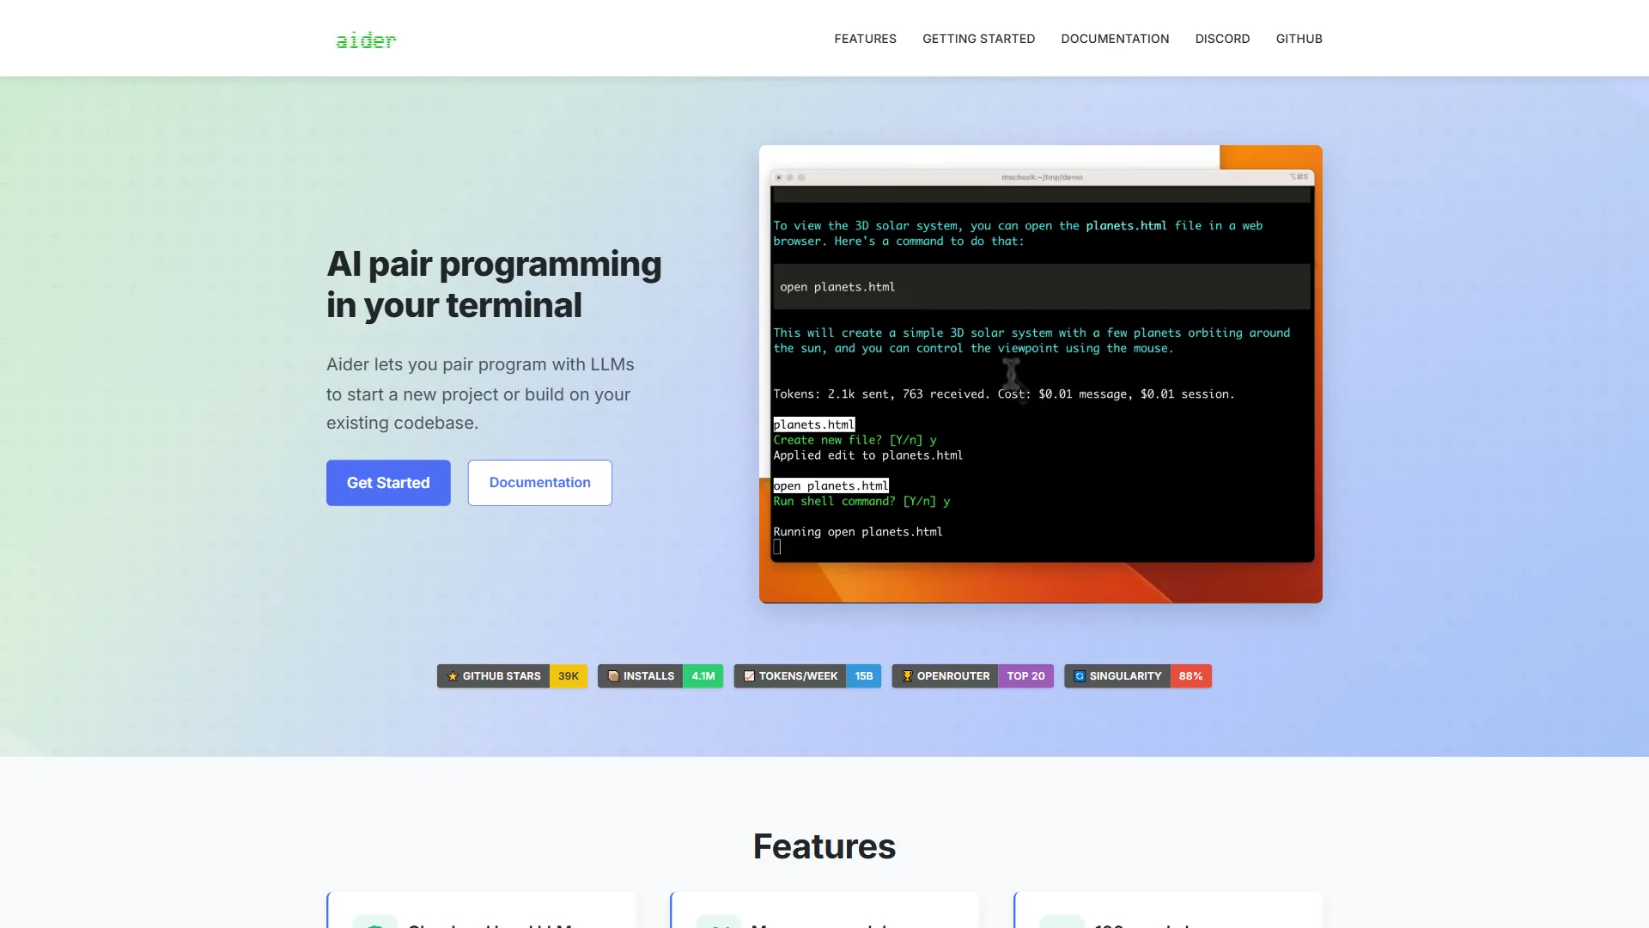Click the 'Run shell command? [Y/n] y' prompt
This screenshot has height=928, width=1649.
click(x=861, y=501)
